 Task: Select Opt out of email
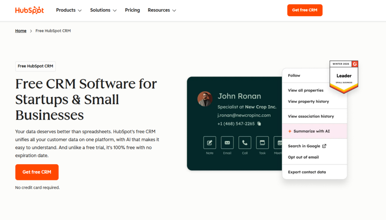pos(303,157)
